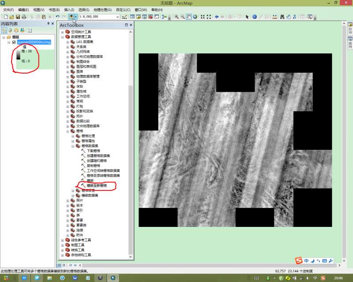Open the 自定义(C) menu
This screenshot has width=353, height=282.
point(123,10)
